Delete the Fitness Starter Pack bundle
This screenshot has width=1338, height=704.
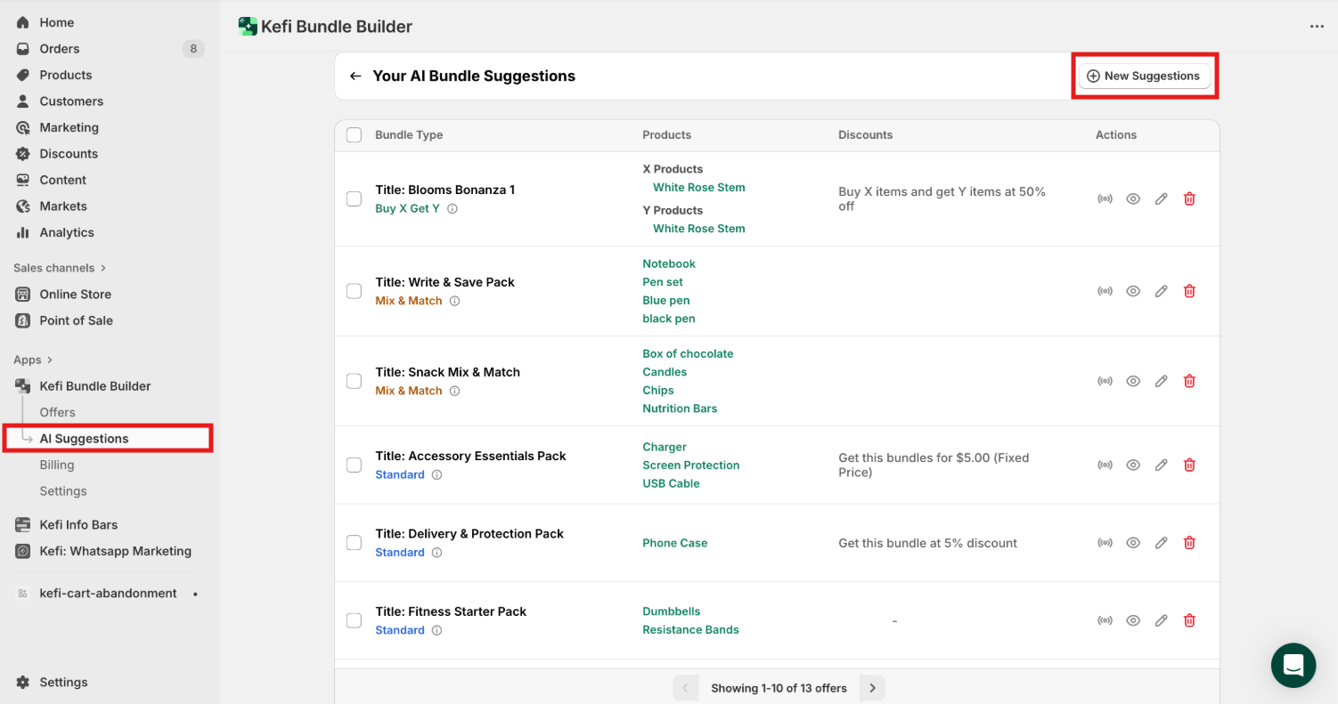click(1189, 620)
